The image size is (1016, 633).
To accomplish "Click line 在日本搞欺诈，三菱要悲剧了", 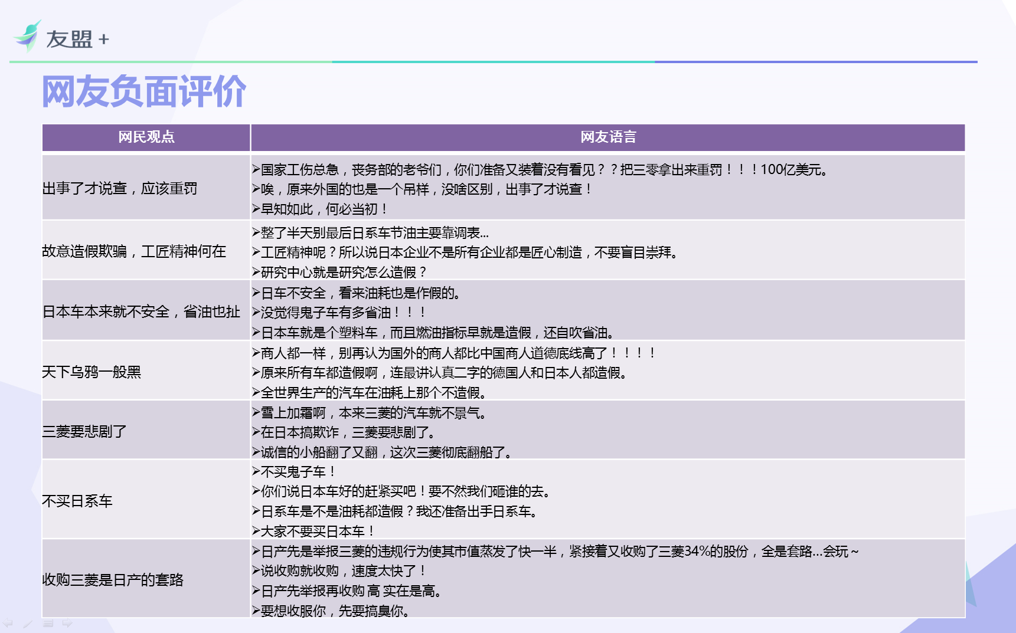I will point(345,432).
